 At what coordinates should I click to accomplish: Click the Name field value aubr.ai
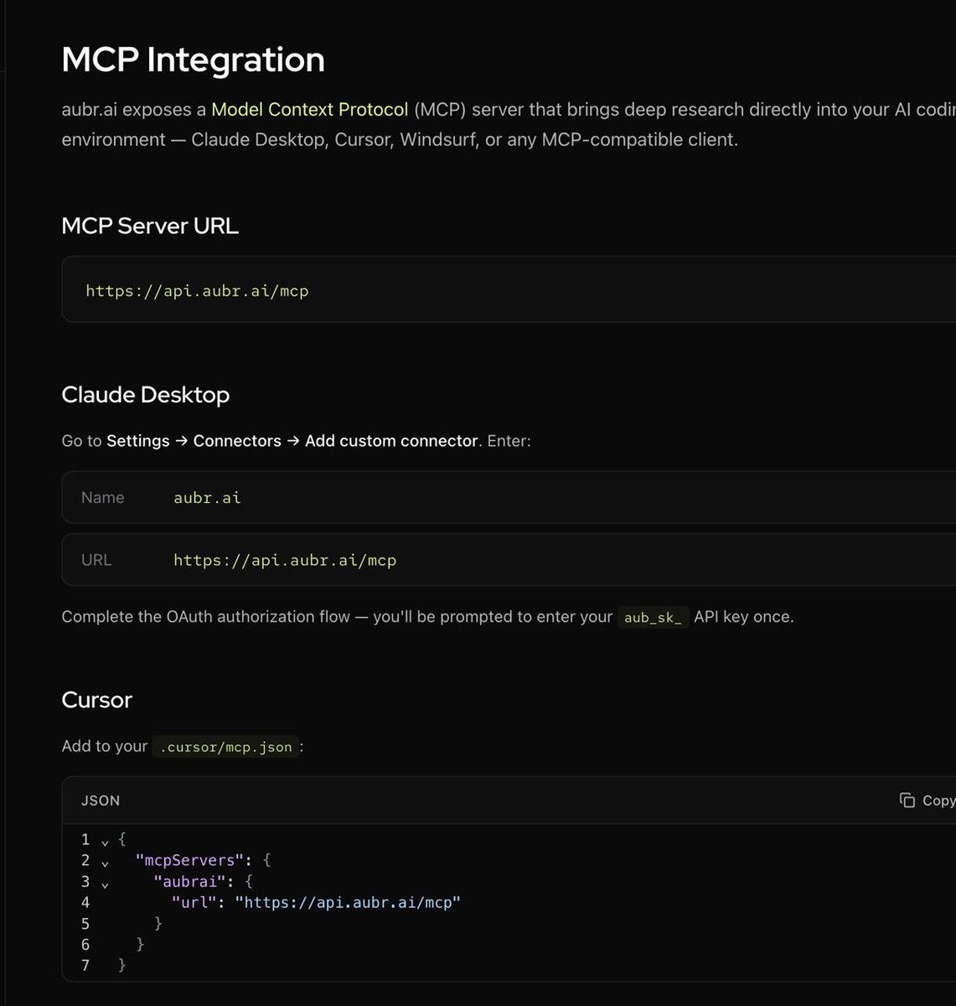pos(207,498)
